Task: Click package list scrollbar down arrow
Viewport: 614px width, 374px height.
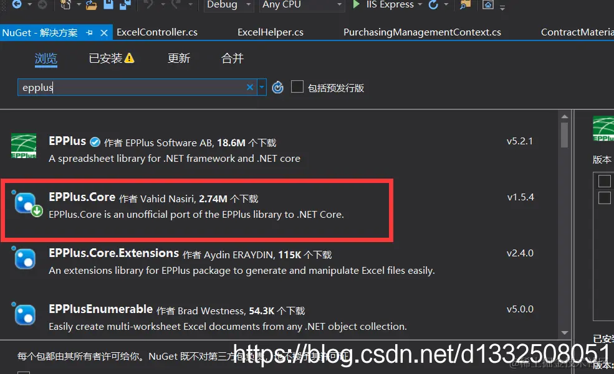Action: (564, 333)
